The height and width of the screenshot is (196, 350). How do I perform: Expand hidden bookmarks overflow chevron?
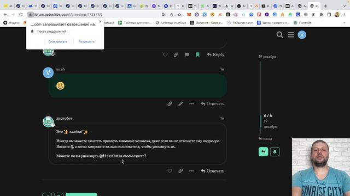(345, 23)
